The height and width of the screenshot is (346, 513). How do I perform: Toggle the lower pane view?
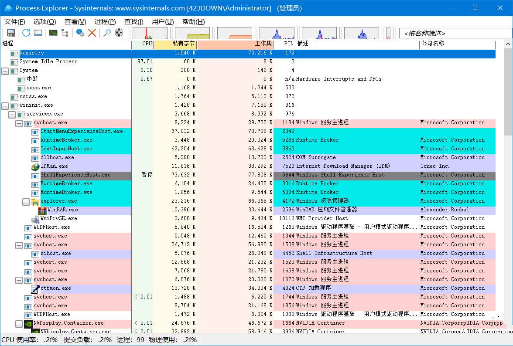(x=38, y=32)
